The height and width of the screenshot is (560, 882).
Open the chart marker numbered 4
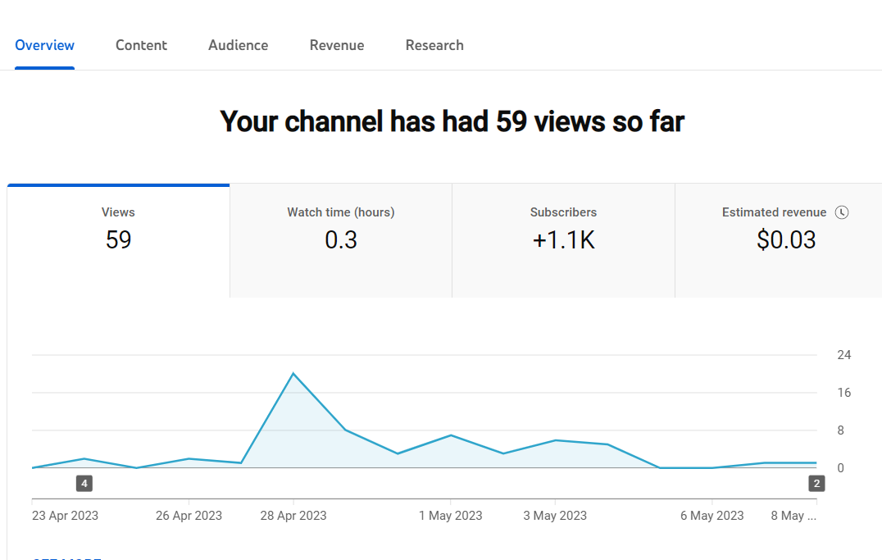click(84, 484)
